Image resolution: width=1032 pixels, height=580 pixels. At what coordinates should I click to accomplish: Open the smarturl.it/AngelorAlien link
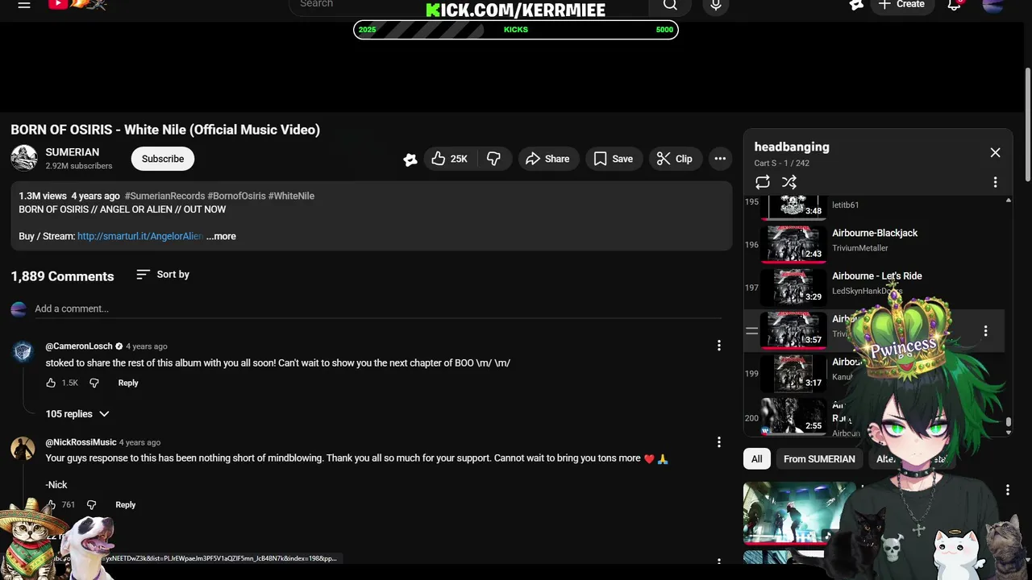[x=140, y=236]
